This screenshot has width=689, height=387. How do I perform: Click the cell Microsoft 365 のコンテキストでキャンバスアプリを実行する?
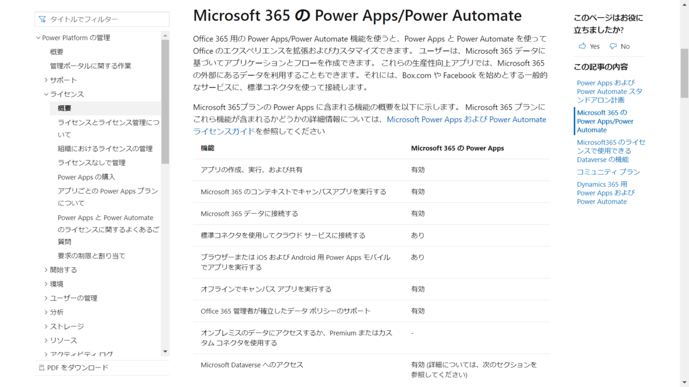(293, 191)
